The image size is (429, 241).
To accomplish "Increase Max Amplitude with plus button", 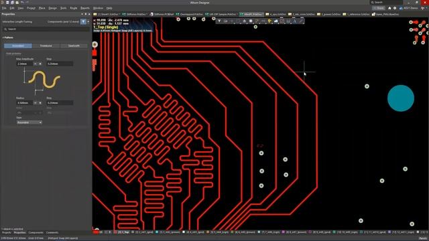I will [x=40, y=64].
